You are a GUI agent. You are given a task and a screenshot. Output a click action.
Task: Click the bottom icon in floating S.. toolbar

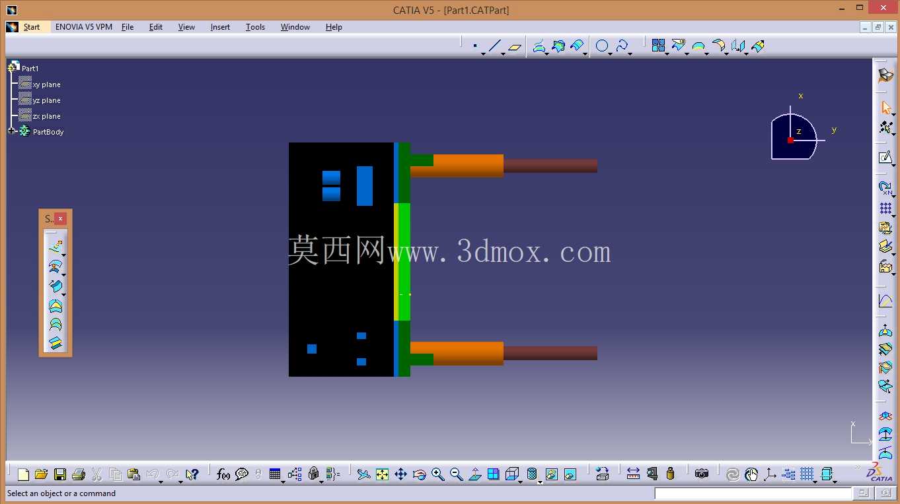[56, 342]
